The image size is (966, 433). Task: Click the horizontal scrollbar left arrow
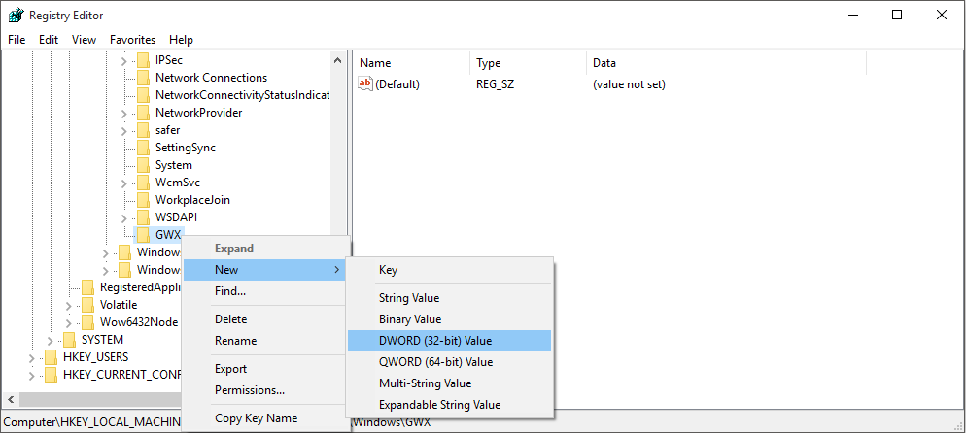tap(11, 400)
